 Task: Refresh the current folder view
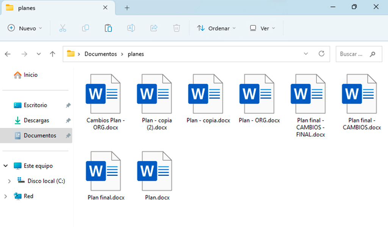[x=321, y=54]
